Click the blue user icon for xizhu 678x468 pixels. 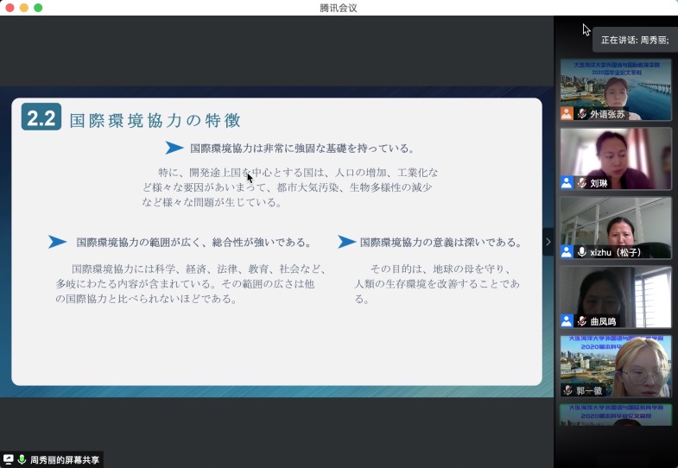point(567,251)
